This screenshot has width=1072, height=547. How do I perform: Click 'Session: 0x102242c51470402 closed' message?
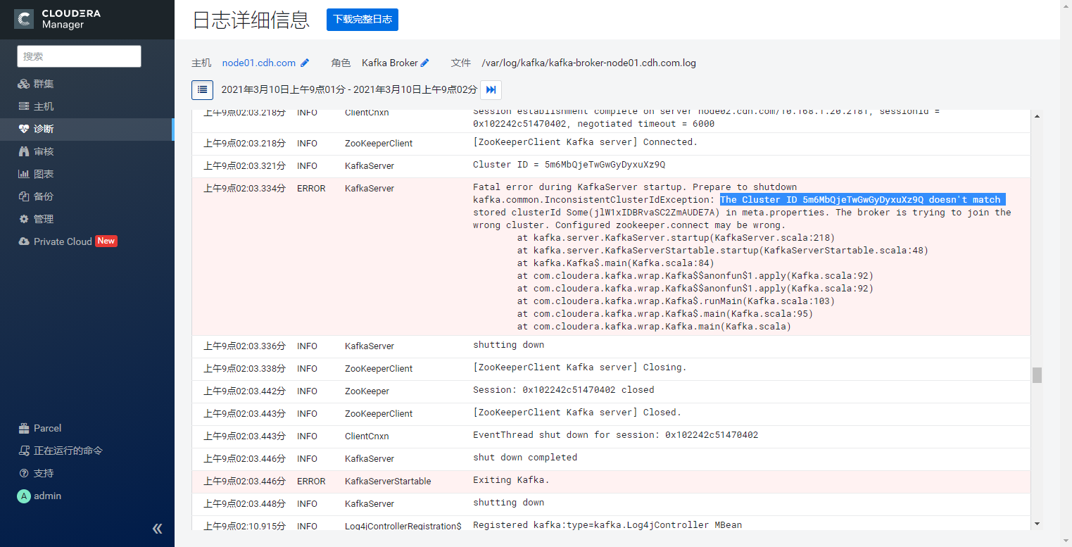pos(563,390)
